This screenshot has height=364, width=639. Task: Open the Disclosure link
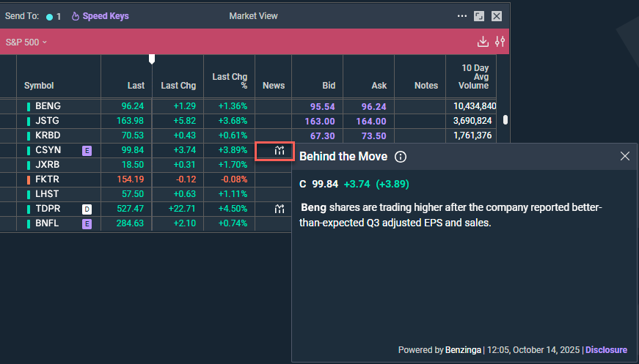tap(606, 350)
